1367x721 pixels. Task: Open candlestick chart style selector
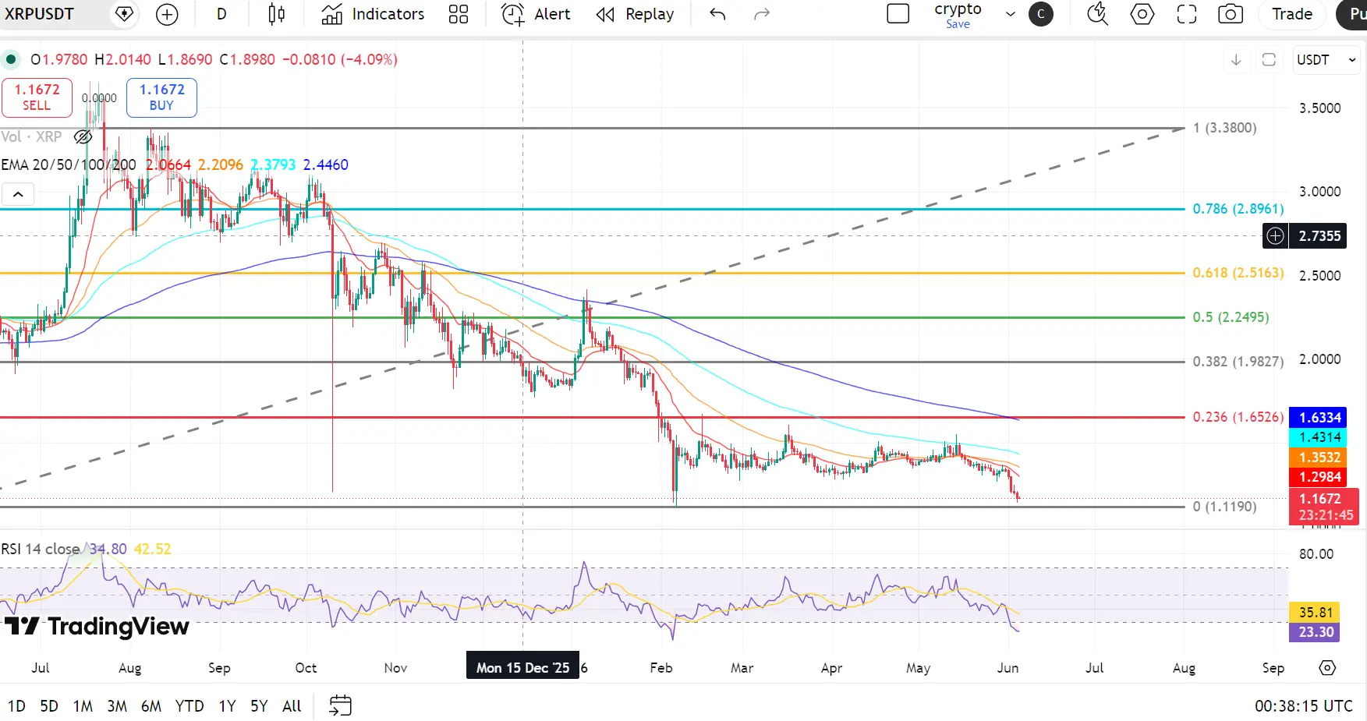276,14
